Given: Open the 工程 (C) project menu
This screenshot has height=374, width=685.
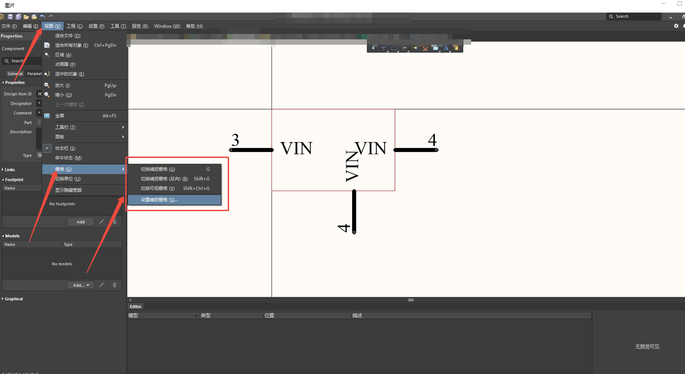Looking at the screenshot, I should tap(74, 26).
